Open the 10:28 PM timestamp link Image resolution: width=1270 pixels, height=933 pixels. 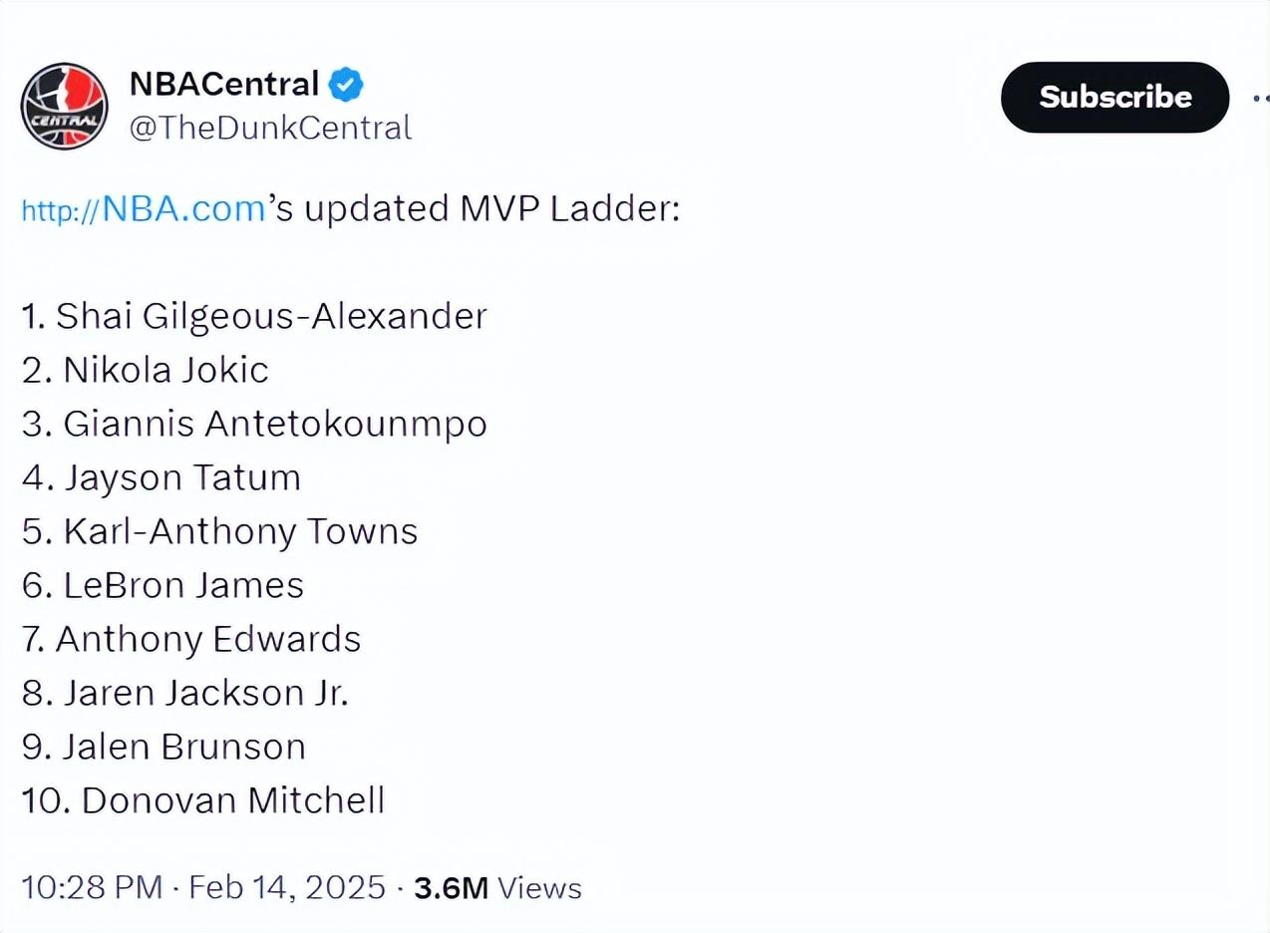[92, 887]
